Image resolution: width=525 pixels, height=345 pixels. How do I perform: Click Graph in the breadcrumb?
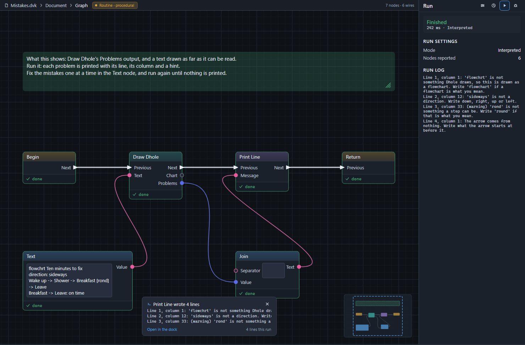click(81, 5)
